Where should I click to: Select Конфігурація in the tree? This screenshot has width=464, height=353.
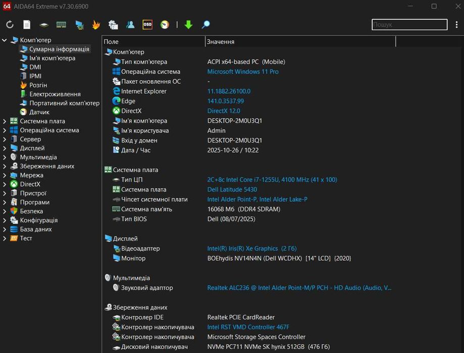click(x=39, y=220)
